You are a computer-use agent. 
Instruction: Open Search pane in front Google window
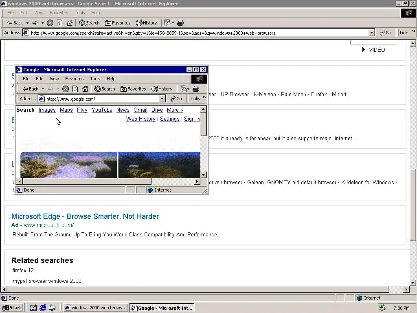[x=105, y=89]
